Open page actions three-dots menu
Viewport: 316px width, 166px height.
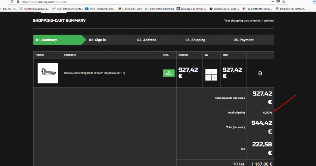(x=272, y=2)
